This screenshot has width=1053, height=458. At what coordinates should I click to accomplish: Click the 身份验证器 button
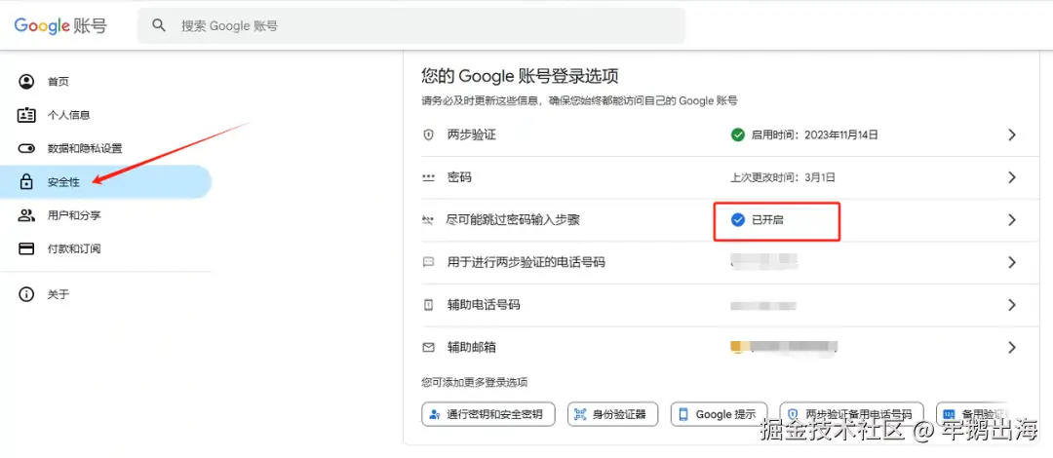click(612, 414)
